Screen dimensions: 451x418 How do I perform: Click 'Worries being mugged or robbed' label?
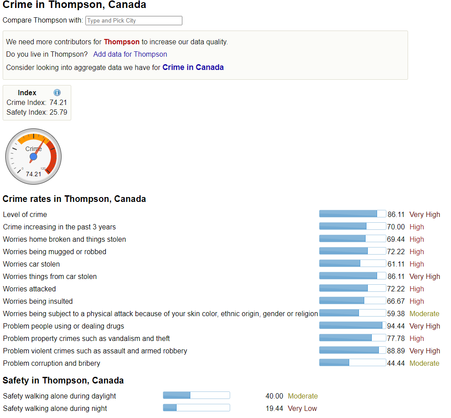(54, 252)
